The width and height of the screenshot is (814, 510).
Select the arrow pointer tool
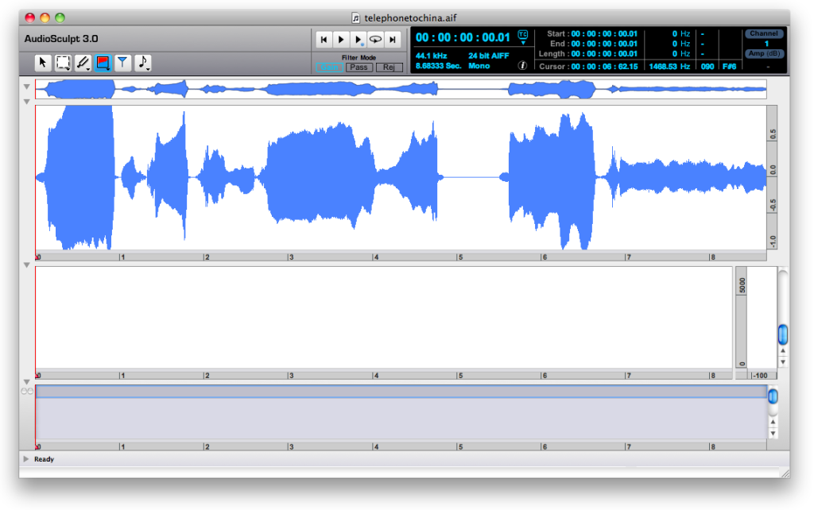[43, 62]
